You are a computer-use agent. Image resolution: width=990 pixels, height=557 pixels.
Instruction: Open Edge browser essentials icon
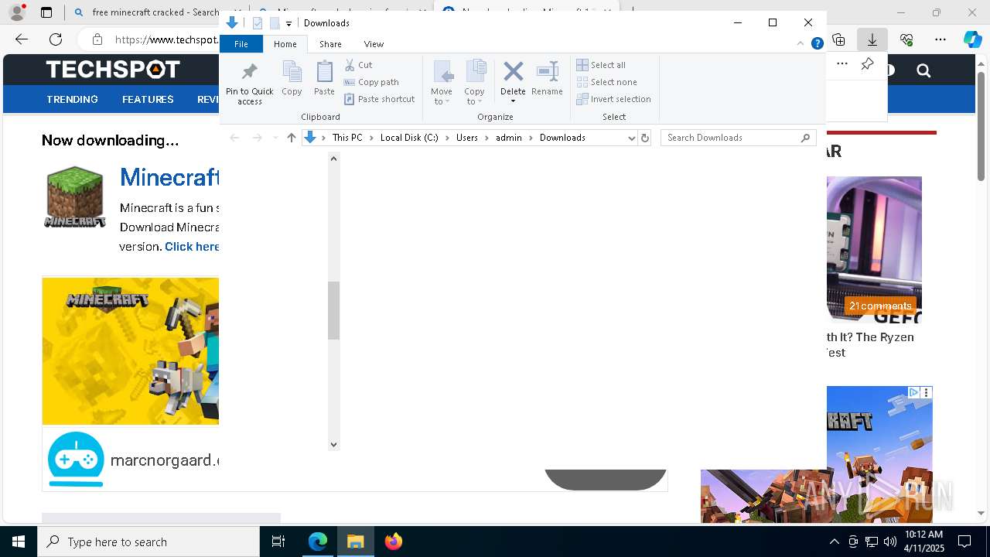pyautogui.click(x=906, y=39)
